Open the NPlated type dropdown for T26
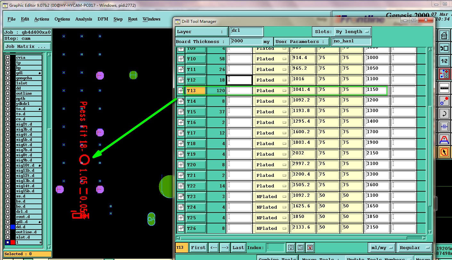 (271, 228)
